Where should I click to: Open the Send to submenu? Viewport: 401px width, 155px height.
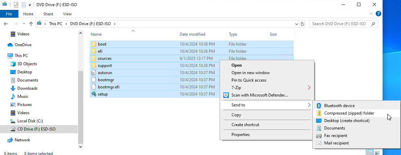coord(267,105)
